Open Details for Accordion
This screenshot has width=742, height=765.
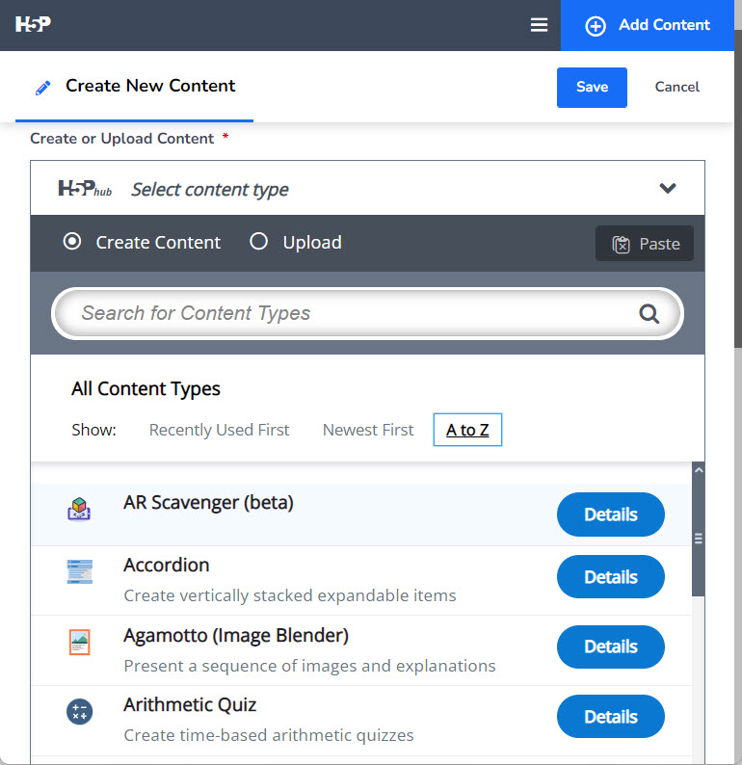(611, 577)
